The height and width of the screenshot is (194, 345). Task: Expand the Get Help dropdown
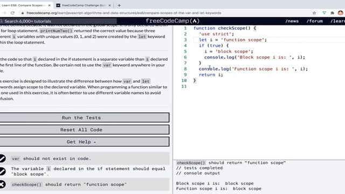tap(85, 142)
